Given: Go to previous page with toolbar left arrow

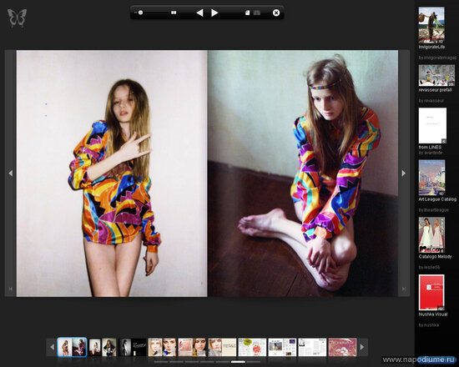Looking at the screenshot, I should point(199,13).
